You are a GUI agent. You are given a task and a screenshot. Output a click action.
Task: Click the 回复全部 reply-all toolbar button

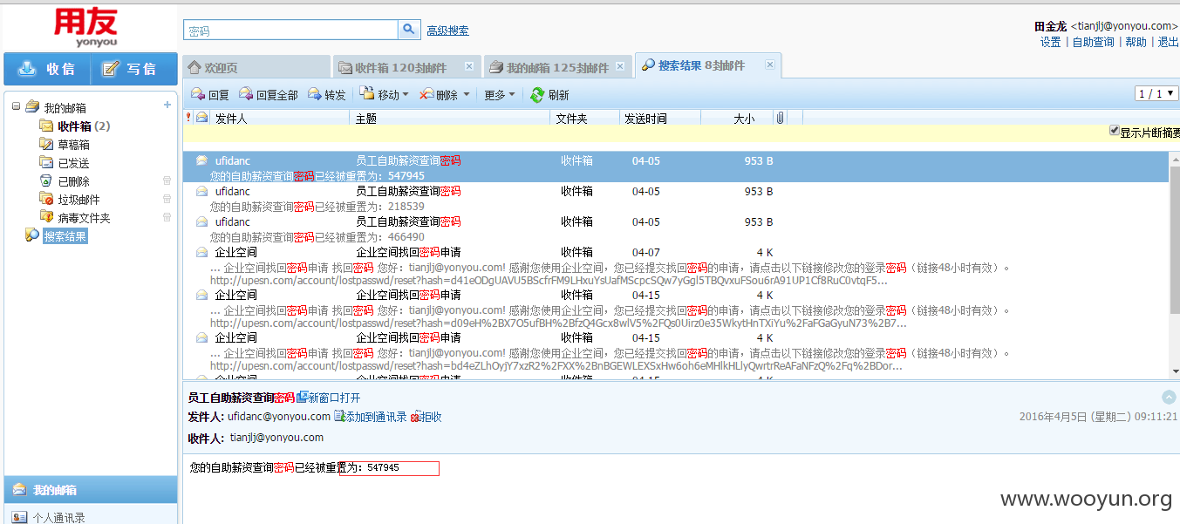pos(268,94)
